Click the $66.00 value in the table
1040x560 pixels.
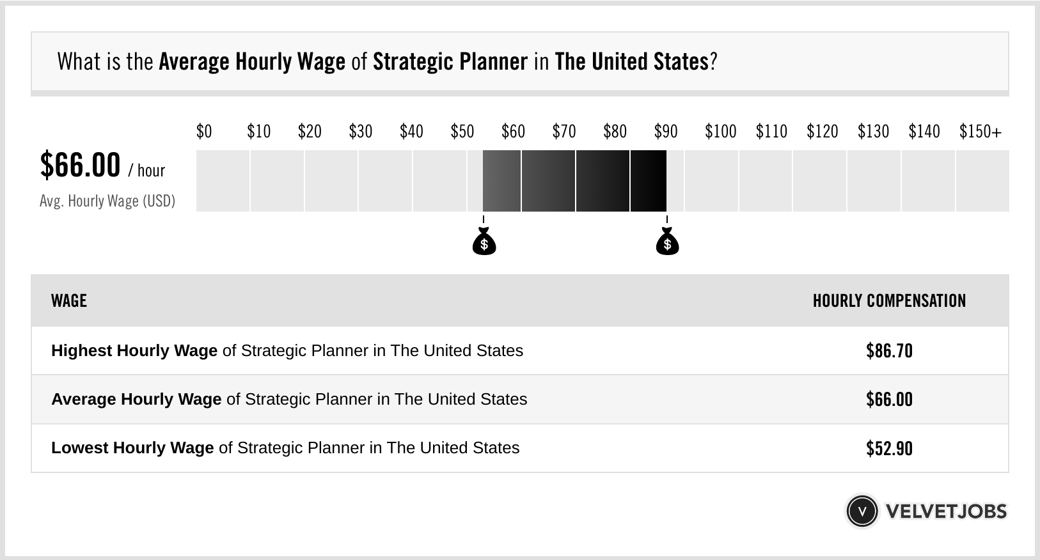pyautogui.click(x=889, y=400)
